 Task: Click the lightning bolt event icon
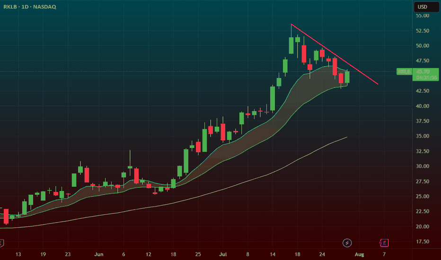347,243
